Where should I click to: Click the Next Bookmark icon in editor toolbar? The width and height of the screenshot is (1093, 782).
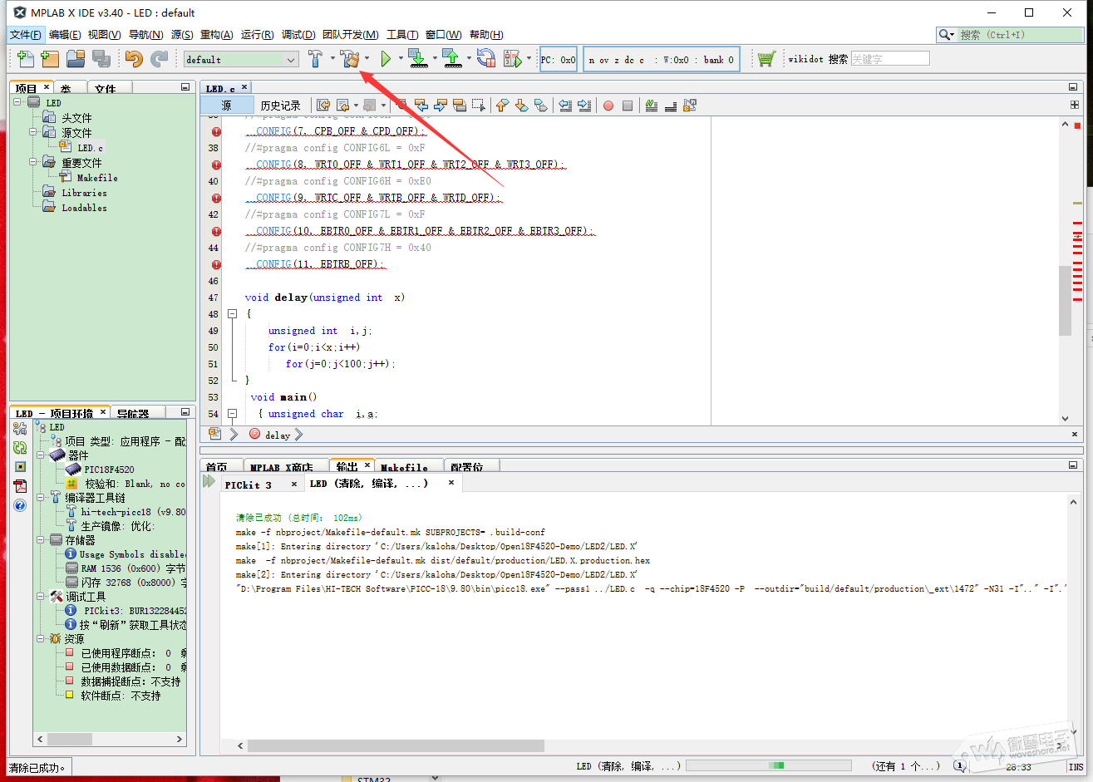coord(521,106)
